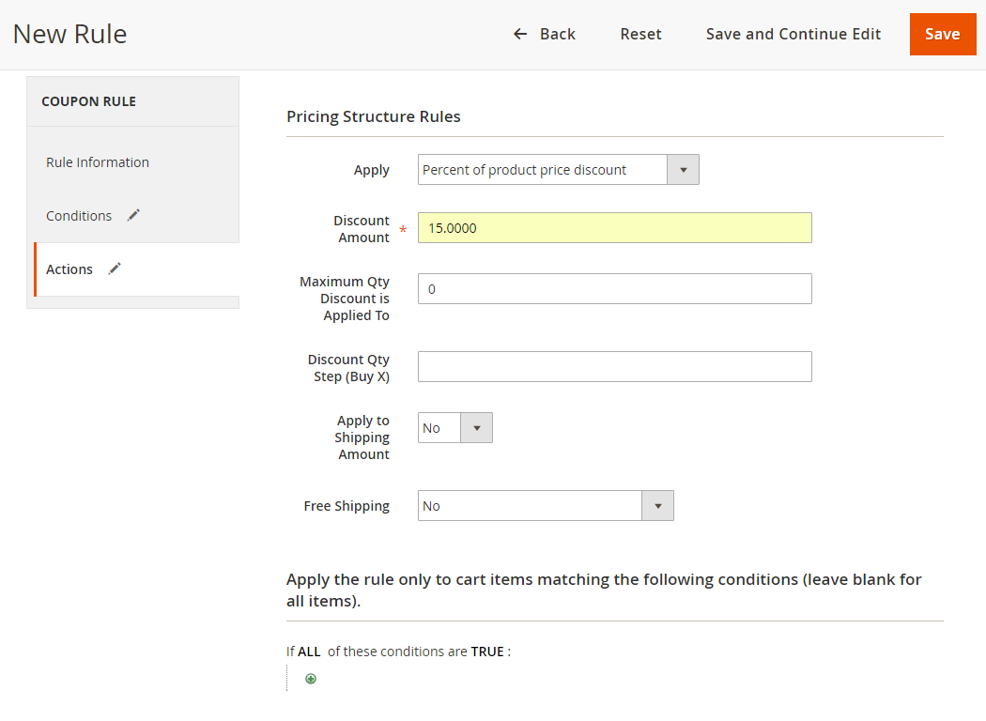Click the orange Save button
This screenshot has width=986, height=721.
point(943,34)
